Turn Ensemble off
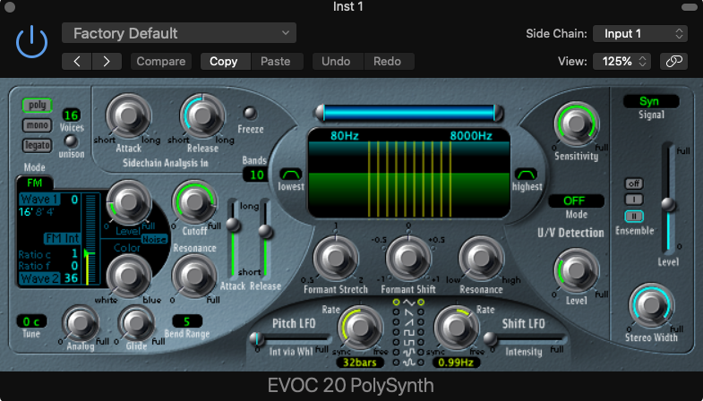This screenshot has height=401, width=703. point(634,183)
